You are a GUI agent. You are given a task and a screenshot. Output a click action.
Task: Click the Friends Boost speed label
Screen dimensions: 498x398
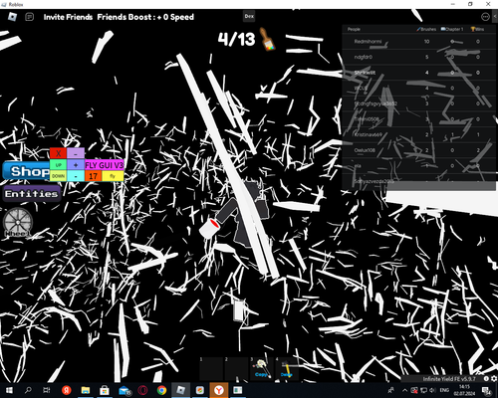coord(145,17)
